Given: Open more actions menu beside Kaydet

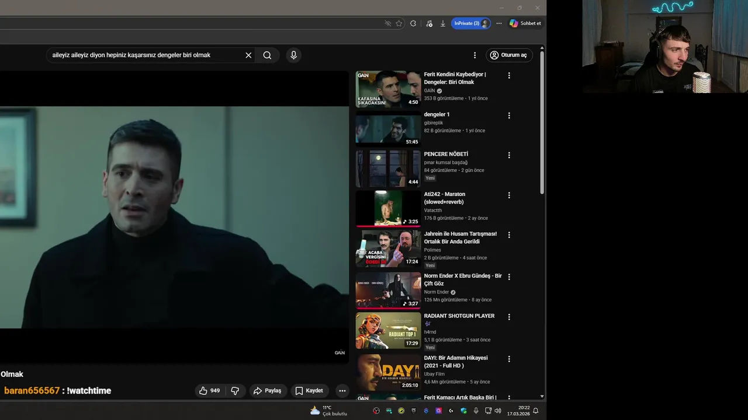Looking at the screenshot, I should (342, 391).
